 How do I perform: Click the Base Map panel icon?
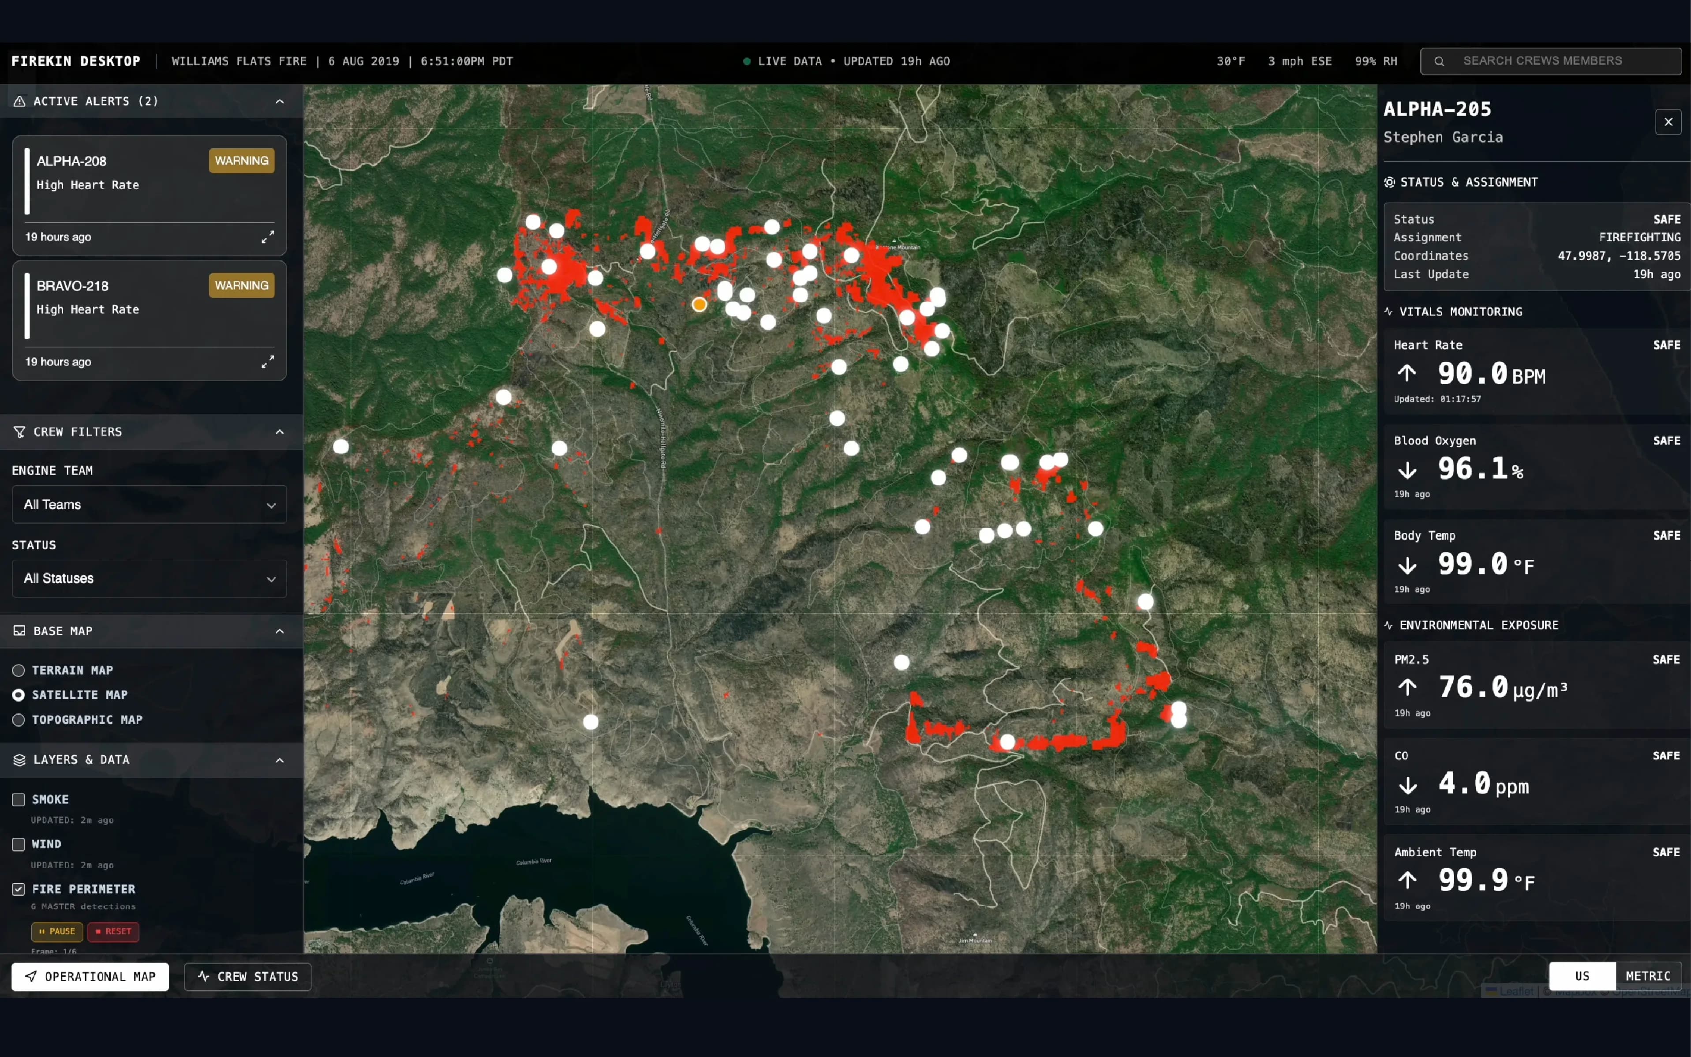click(19, 631)
